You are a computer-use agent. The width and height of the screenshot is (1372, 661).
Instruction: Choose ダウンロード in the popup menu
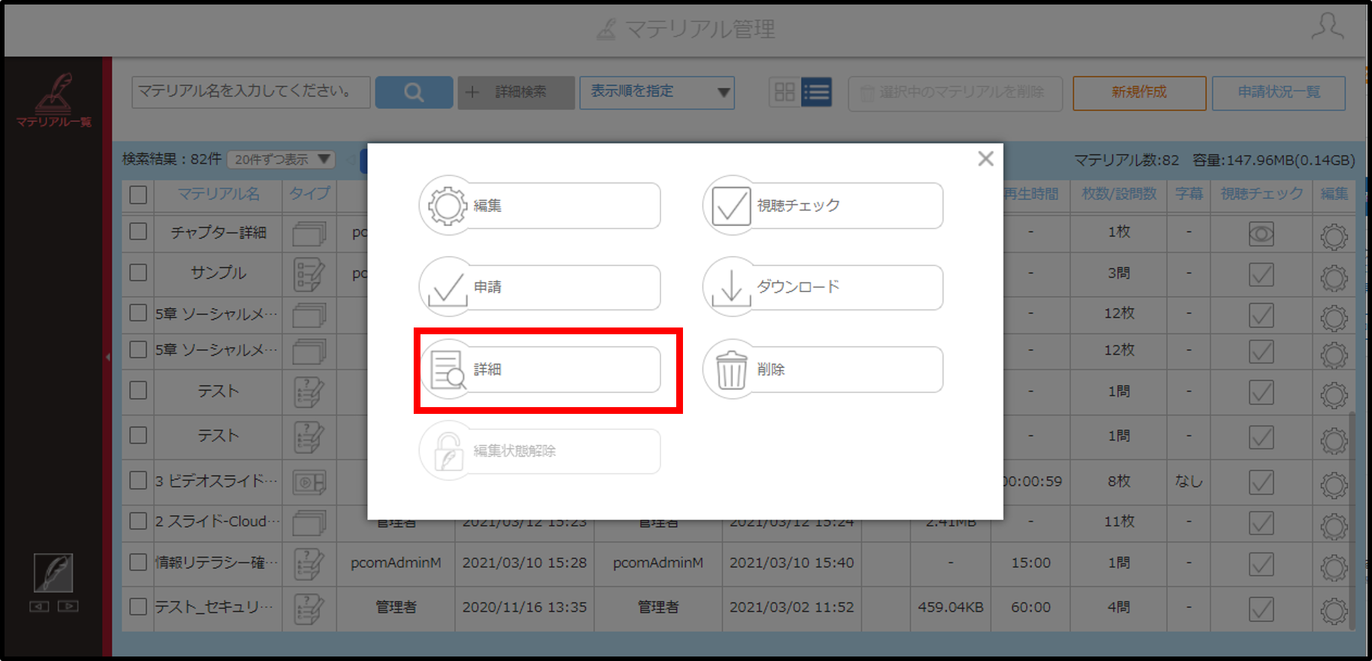[823, 287]
